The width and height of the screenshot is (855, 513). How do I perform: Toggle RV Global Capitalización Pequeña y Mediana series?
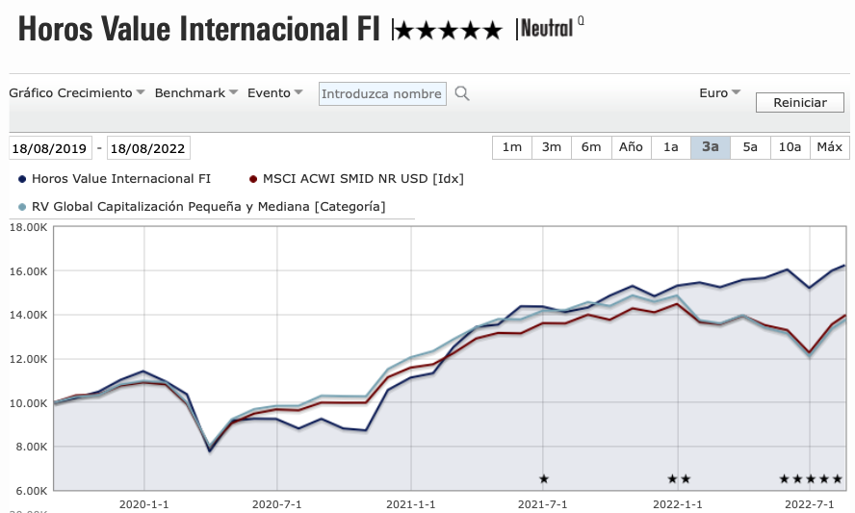pos(22,206)
